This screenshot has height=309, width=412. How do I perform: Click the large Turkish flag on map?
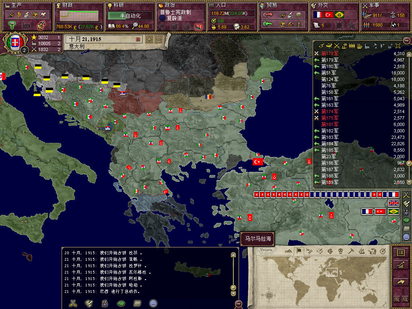(258, 162)
